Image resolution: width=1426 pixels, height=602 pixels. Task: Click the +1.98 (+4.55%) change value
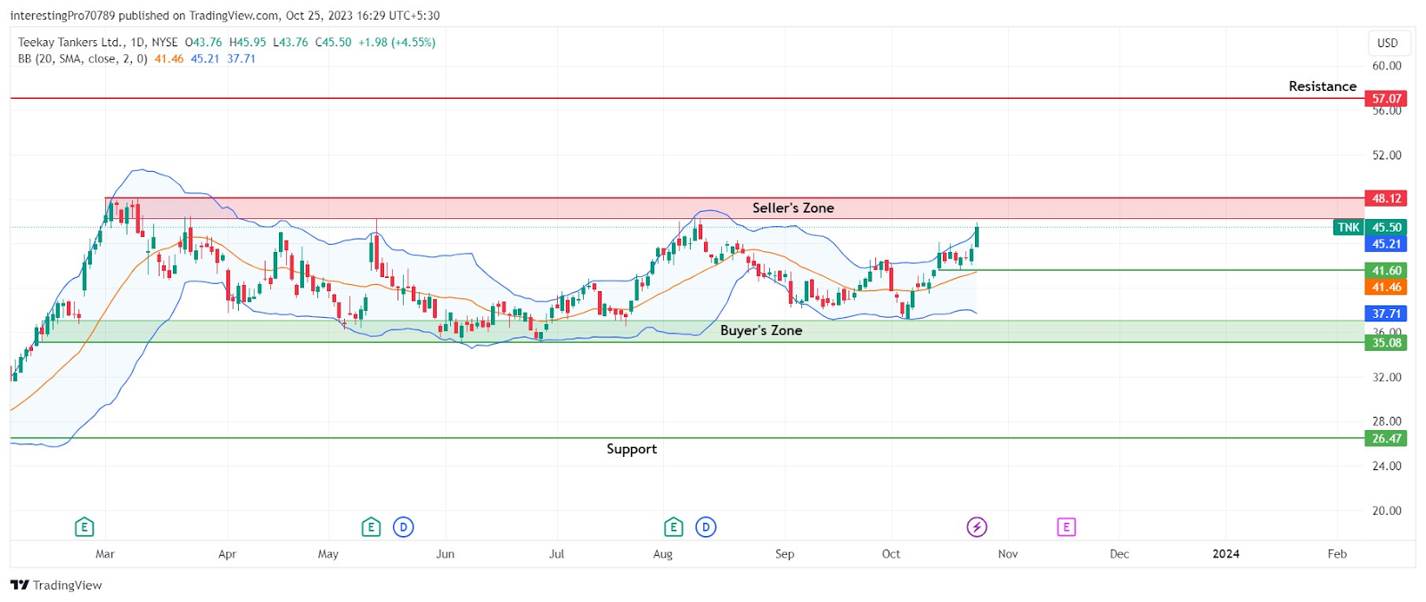click(x=397, y=42)
